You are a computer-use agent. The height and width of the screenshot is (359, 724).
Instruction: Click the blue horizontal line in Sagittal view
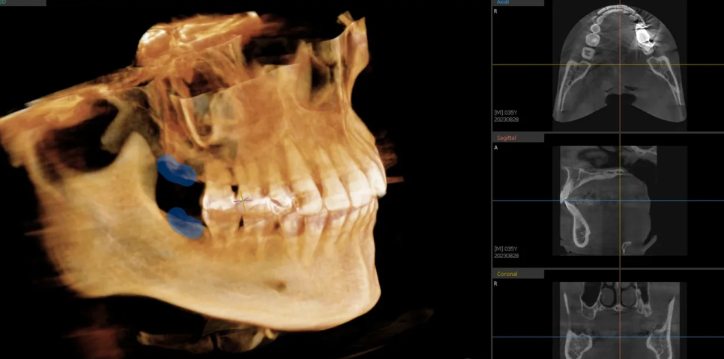(525, 201)
